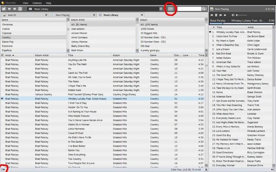This screenshot has height=172, width=276.
Task: Open the Controls menu
Action: click(37, 3)
